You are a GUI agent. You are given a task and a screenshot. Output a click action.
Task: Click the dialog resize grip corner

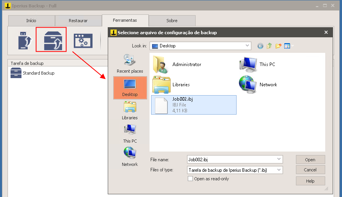pyautogui.click(x=326, y=188)
